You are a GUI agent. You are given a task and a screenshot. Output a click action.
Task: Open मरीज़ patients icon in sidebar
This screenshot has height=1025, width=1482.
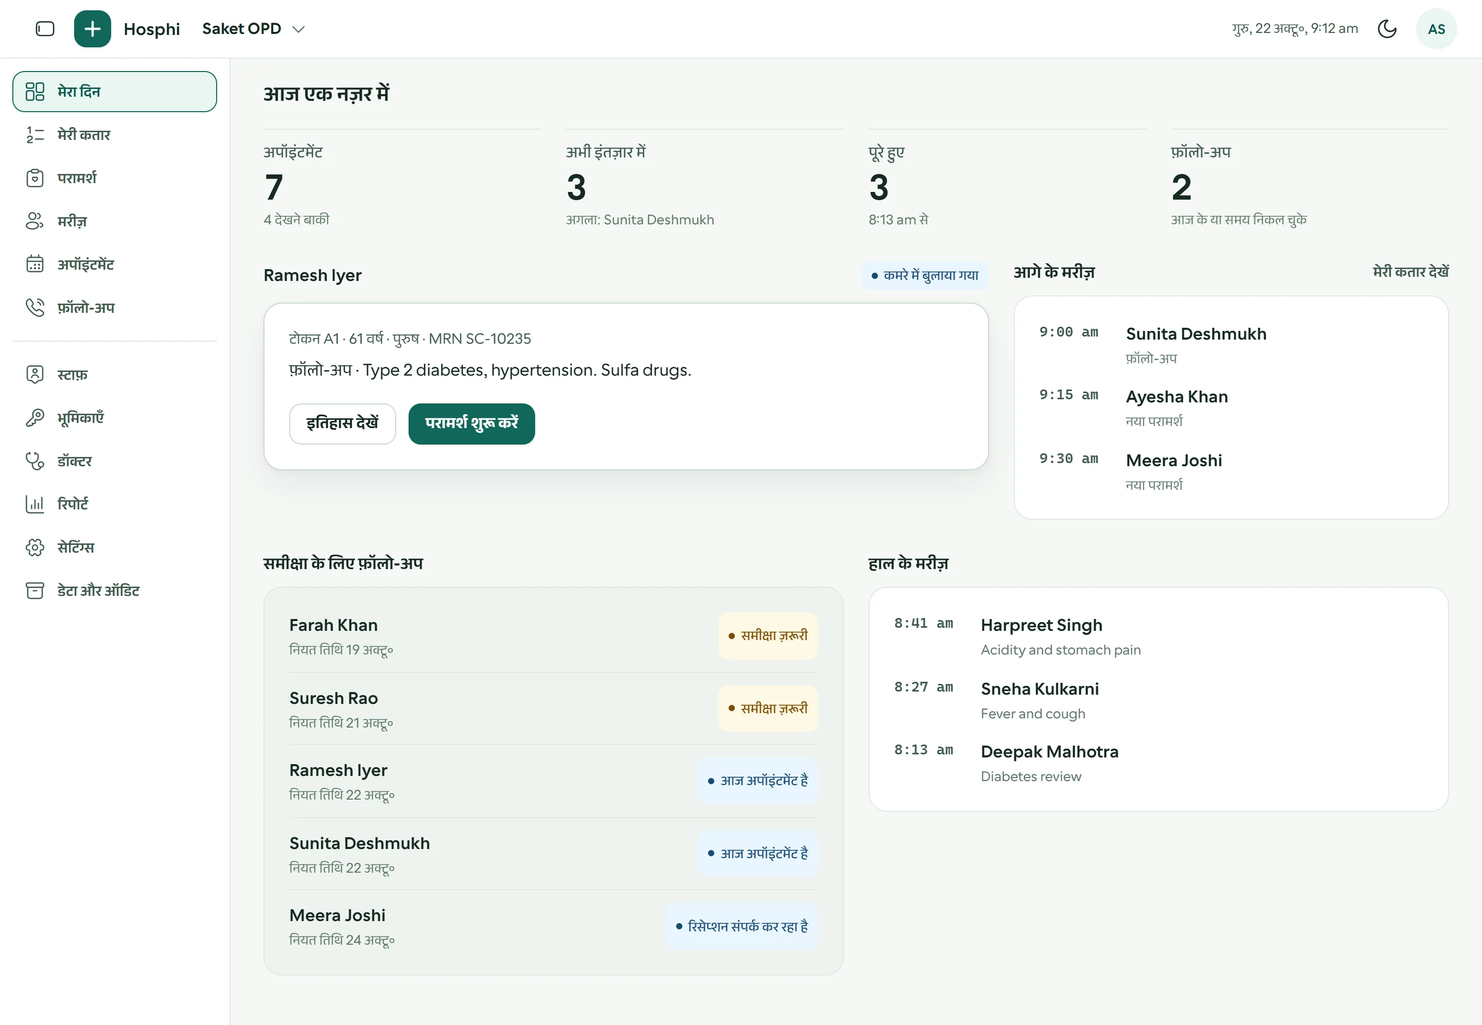click(x=34, y=221)
